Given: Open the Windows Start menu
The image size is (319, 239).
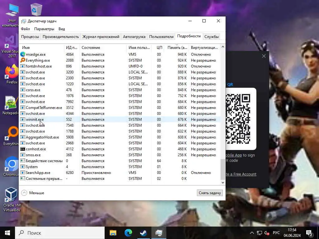Looking at the screenshot, I should pyautogui.click(x=7, y=233).
